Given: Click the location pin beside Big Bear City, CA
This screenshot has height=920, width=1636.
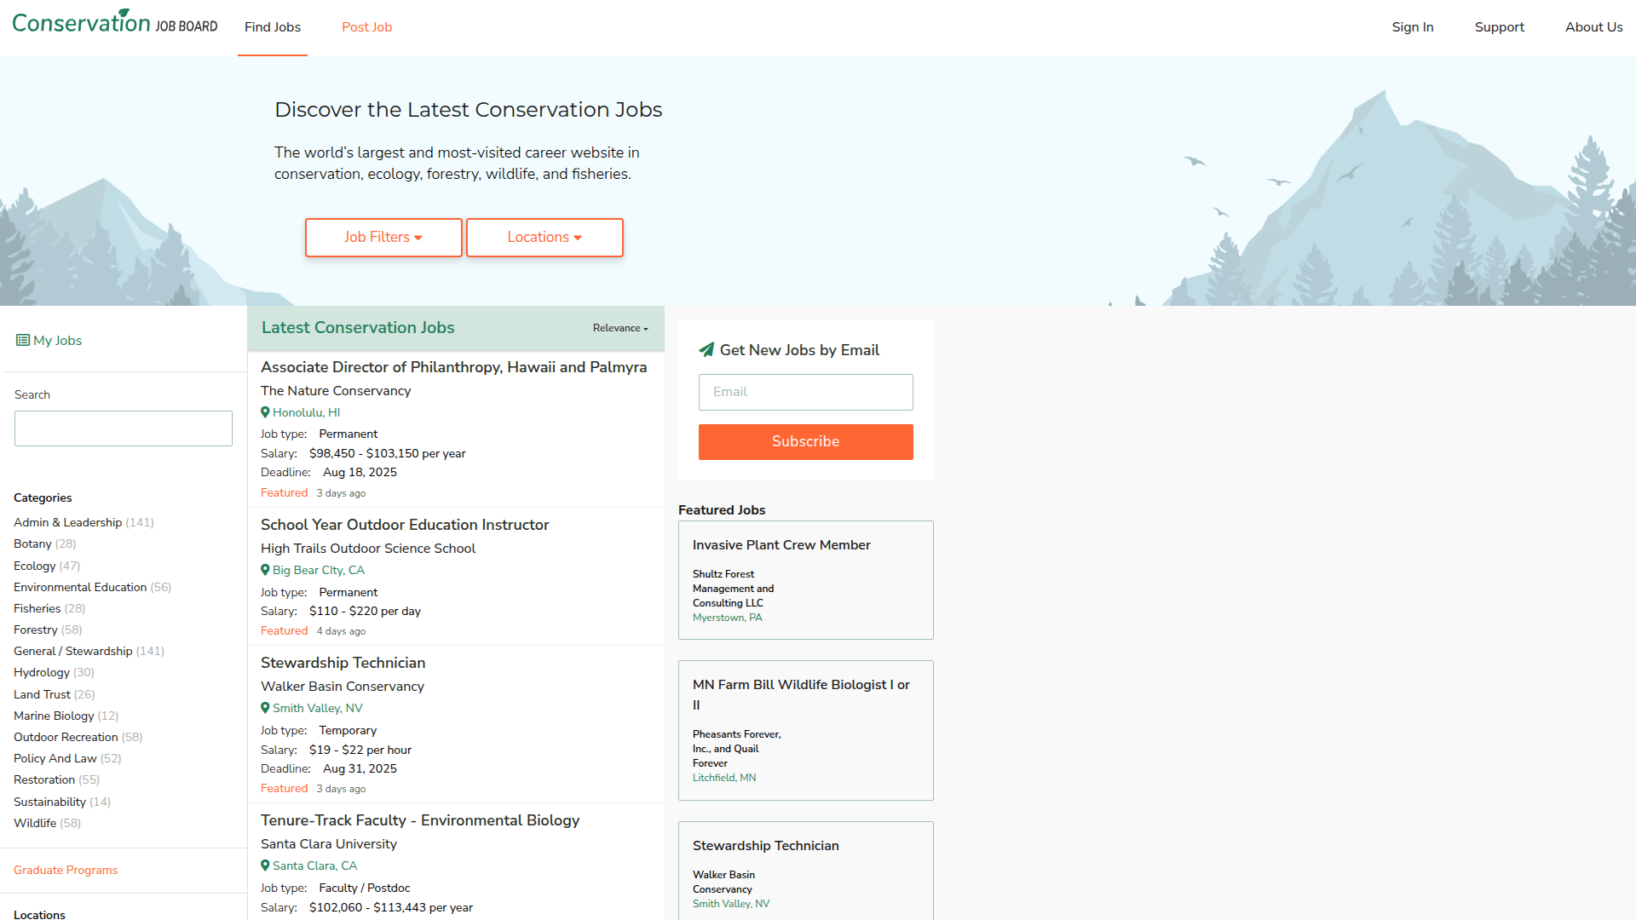Looking at the screenshot, I should (x=265, y=570).
